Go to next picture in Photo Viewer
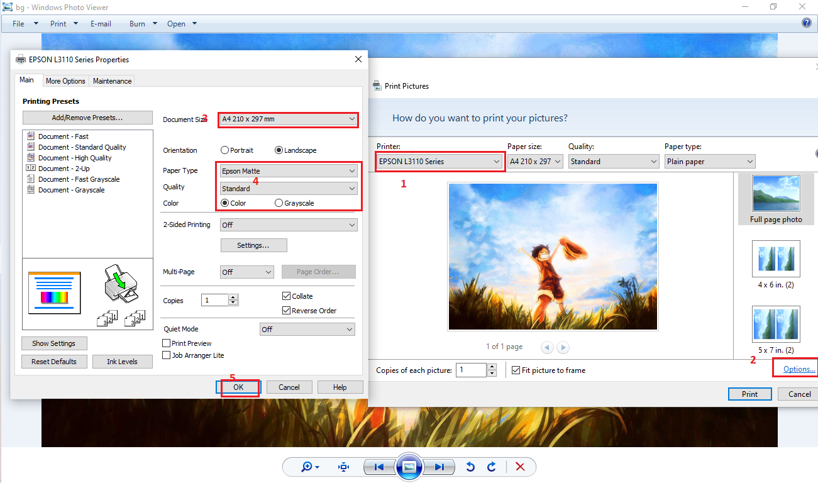The image size is (818, 483). (439, 467)
